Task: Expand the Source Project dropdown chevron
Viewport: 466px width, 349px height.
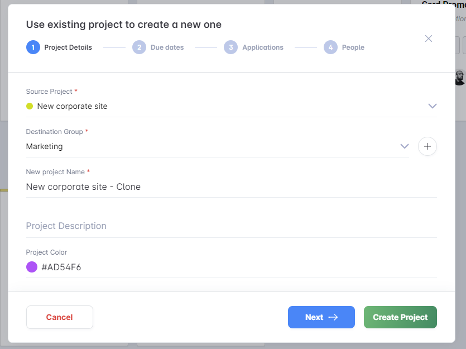Action: pyautogui.click(x=432, y=106)
